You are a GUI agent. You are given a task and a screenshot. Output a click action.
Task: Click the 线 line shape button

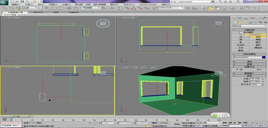tap(241, 37)
